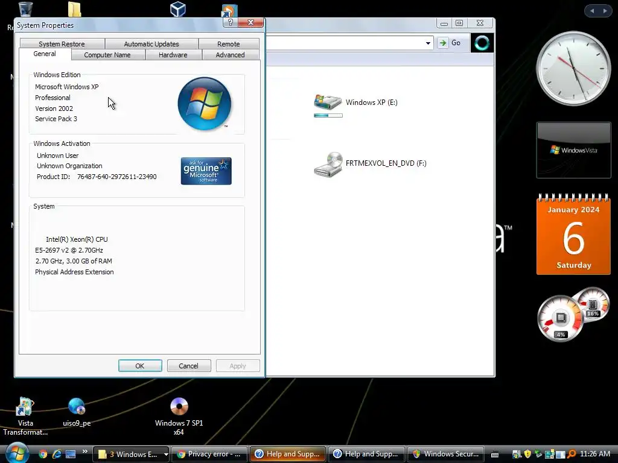Switch to the Hardware tab
618x463 pixels.
(173, 55)
